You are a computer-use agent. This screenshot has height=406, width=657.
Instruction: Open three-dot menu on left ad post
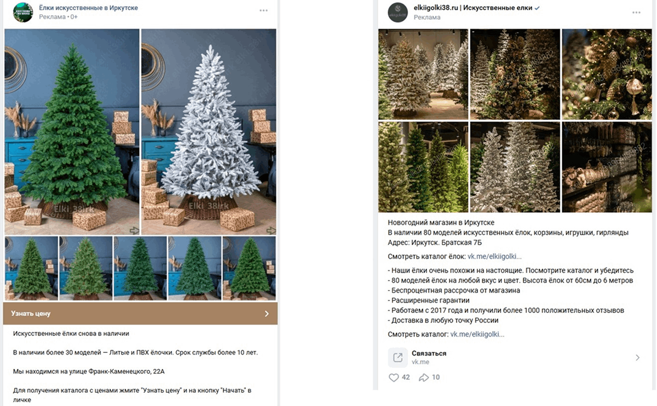[264, 10]
